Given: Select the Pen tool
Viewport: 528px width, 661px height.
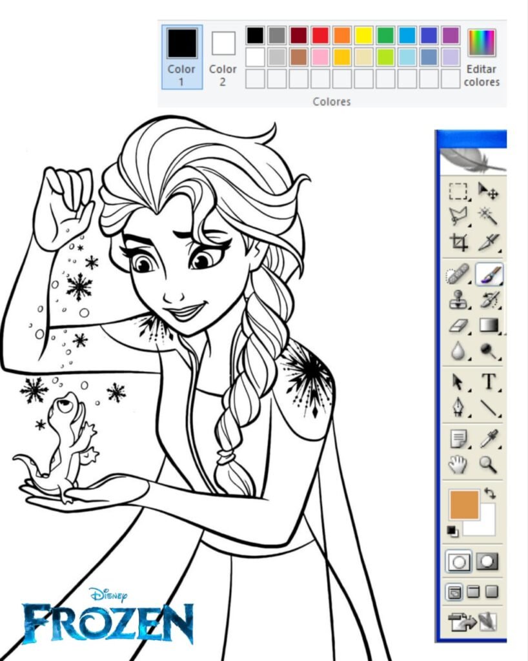Looking at the screenshot, I should tap(458, 407).
